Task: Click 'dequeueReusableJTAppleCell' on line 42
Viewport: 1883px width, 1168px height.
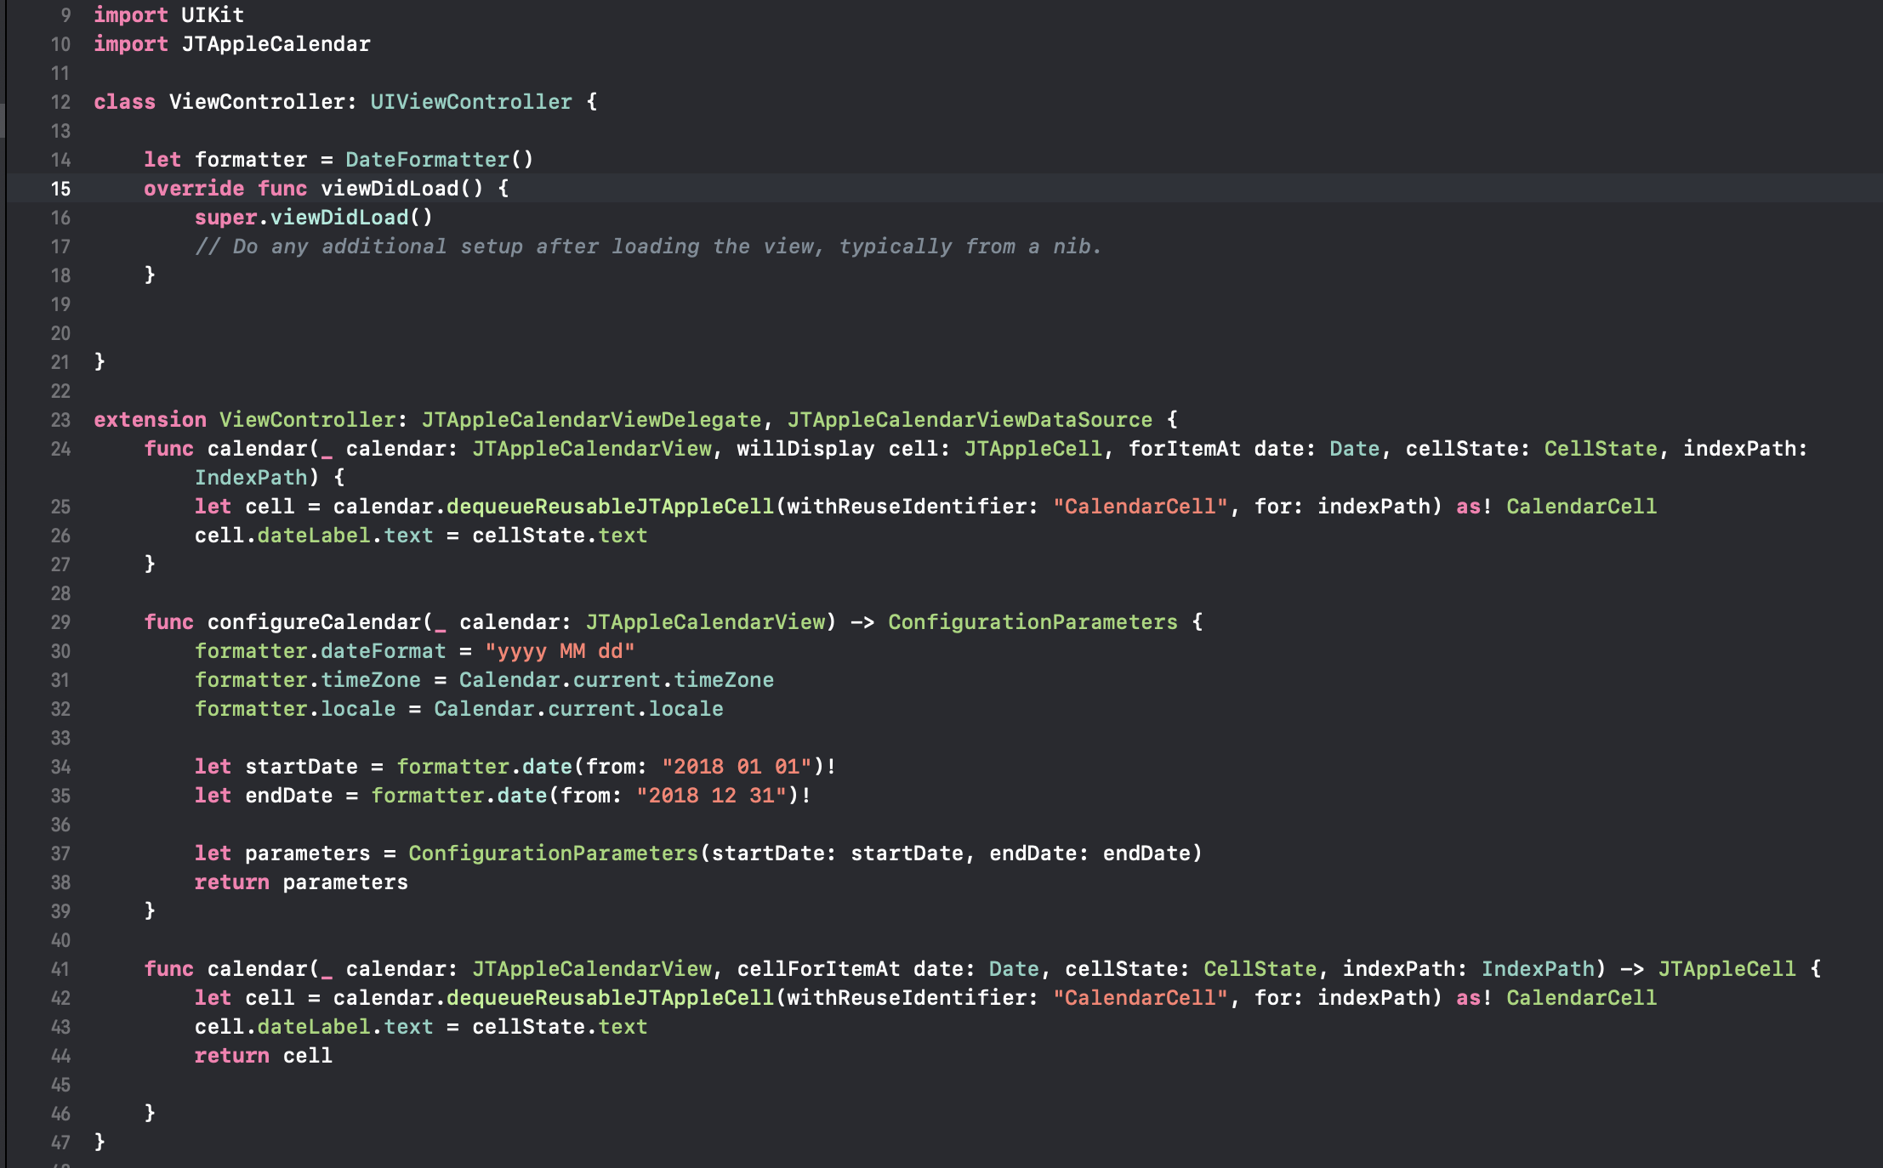Action: 610,998
